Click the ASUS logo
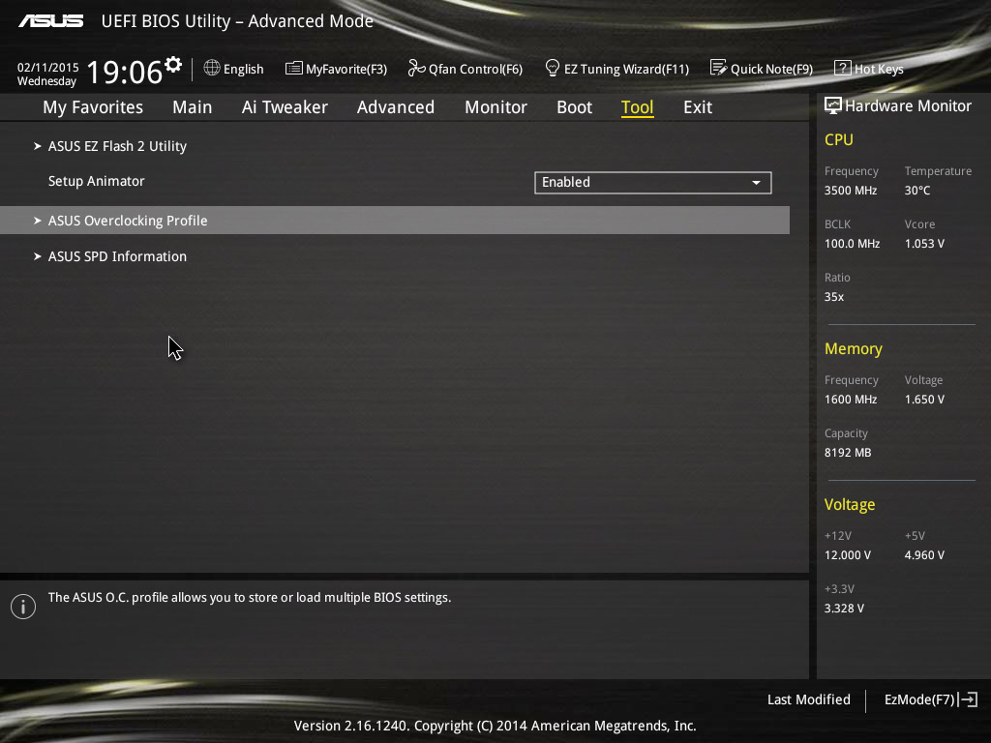This screenshot has height=743, width=991. click(x=50, y=21)
